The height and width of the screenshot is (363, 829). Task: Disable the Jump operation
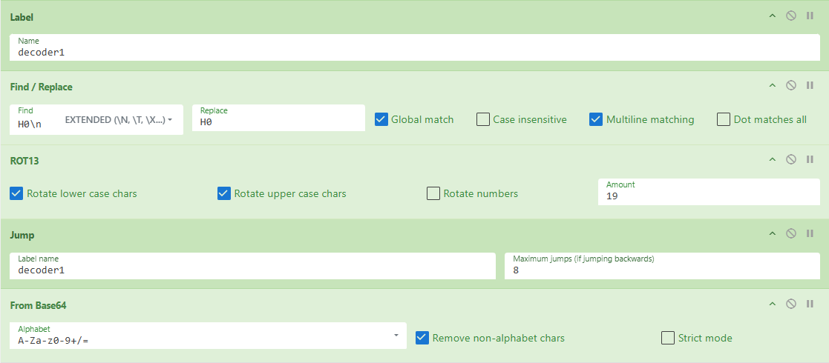coord(791,234)
